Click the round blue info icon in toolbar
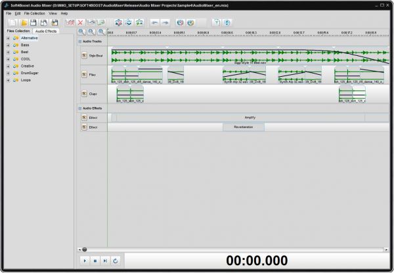This screenshot has height=273, width=394. [227, 22]
